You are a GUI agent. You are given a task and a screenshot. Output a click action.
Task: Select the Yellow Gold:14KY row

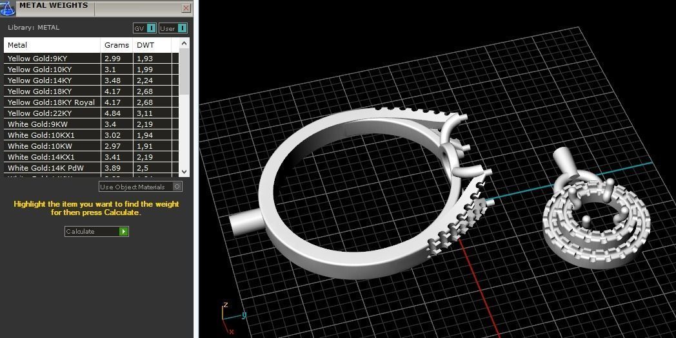[x=91, y=80]
